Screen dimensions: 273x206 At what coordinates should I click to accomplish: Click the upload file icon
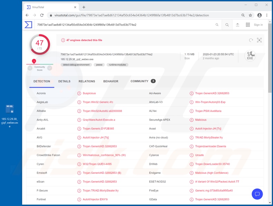tap(237, 25)
